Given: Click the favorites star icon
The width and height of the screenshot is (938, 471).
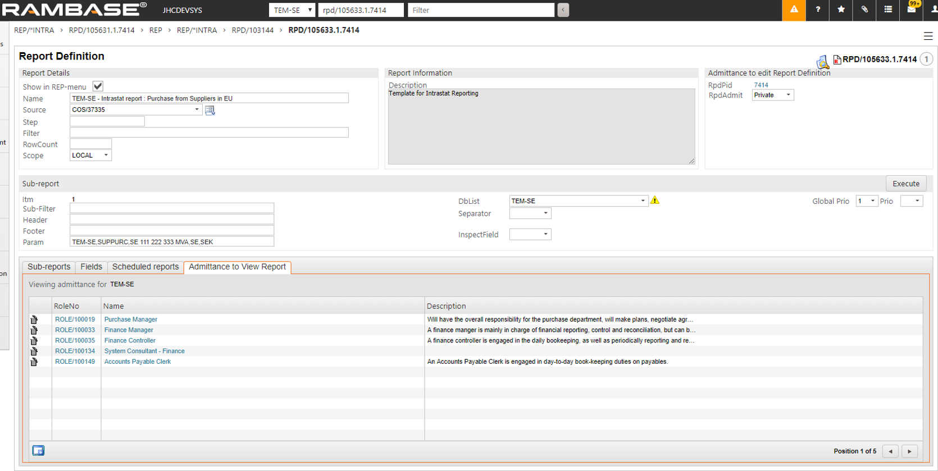Looking at the screenshot, I should click(841, 10).
